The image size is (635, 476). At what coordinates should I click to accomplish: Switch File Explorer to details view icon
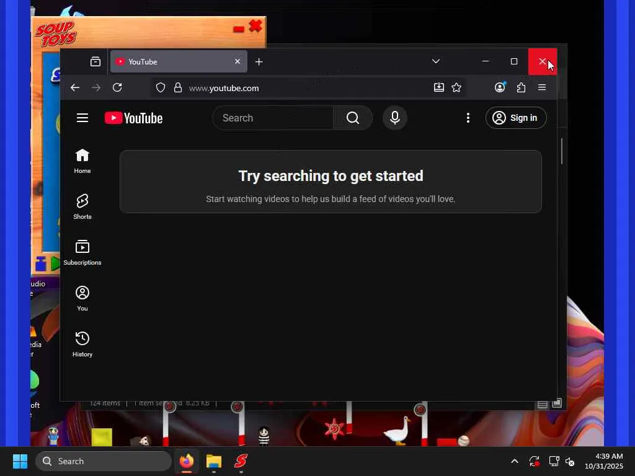point(542,404)
